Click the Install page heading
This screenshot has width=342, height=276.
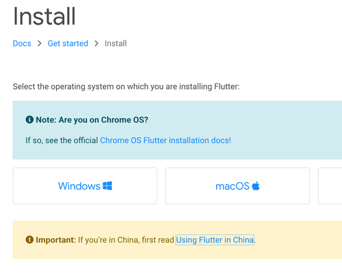coord(44,16)
